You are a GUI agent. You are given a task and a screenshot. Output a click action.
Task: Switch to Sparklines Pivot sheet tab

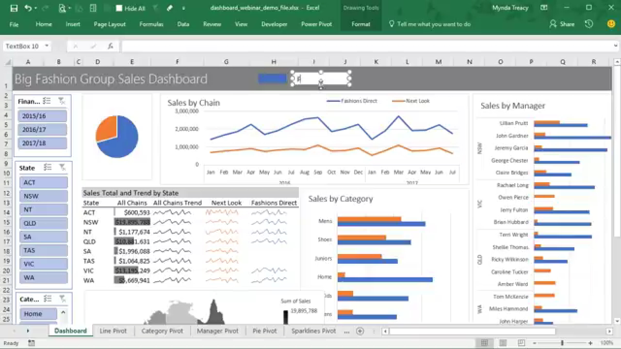point(313,331)
